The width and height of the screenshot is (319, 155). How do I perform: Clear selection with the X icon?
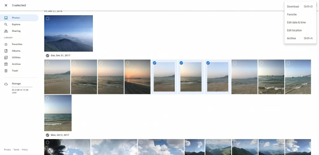[x=6, y=5]
